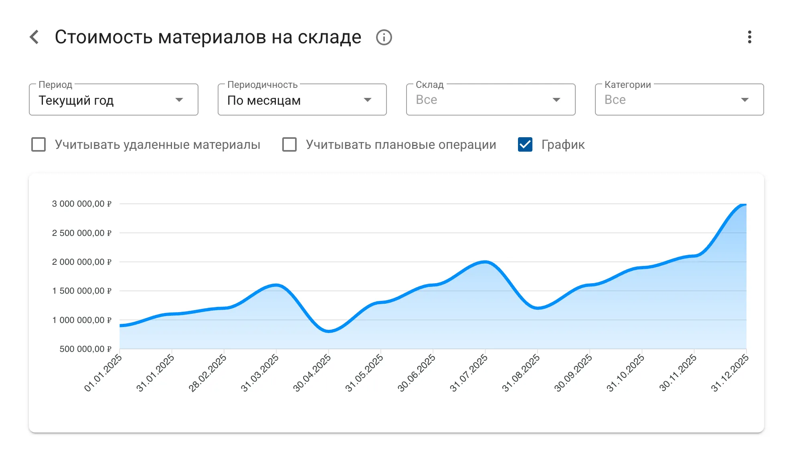Open the three-dot overflow menu
The height and width of the screenshot is (463, 793).
pyautogui.click(x=749, y=37)
